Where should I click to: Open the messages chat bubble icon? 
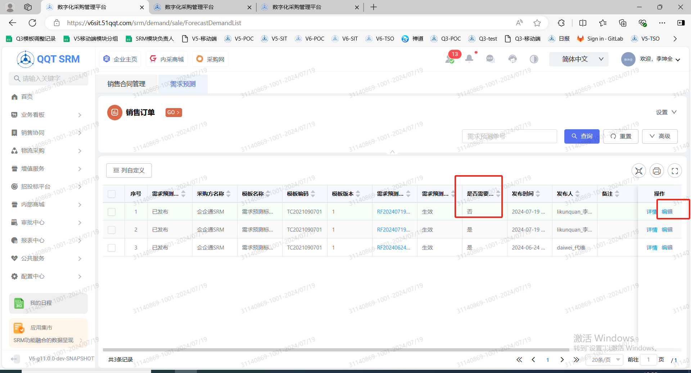click(x=490, y=59)
